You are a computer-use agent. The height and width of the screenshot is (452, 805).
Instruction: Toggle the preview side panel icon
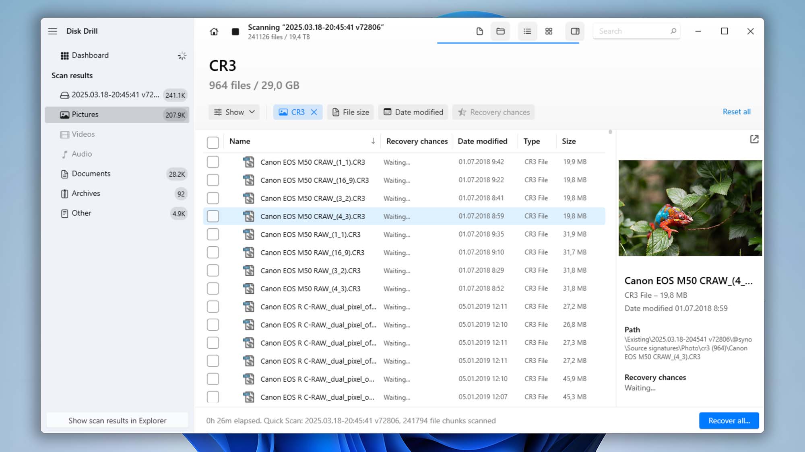pos(575,31)
